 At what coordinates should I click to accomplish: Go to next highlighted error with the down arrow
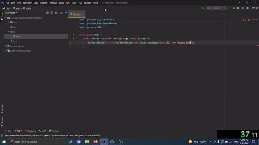(x=257, y=20)
